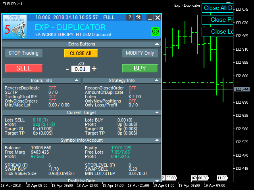
Task: Click the Min/Max Lot value 0.00 / 0.00
Action: pyautogui.click(x=59, y=105)
